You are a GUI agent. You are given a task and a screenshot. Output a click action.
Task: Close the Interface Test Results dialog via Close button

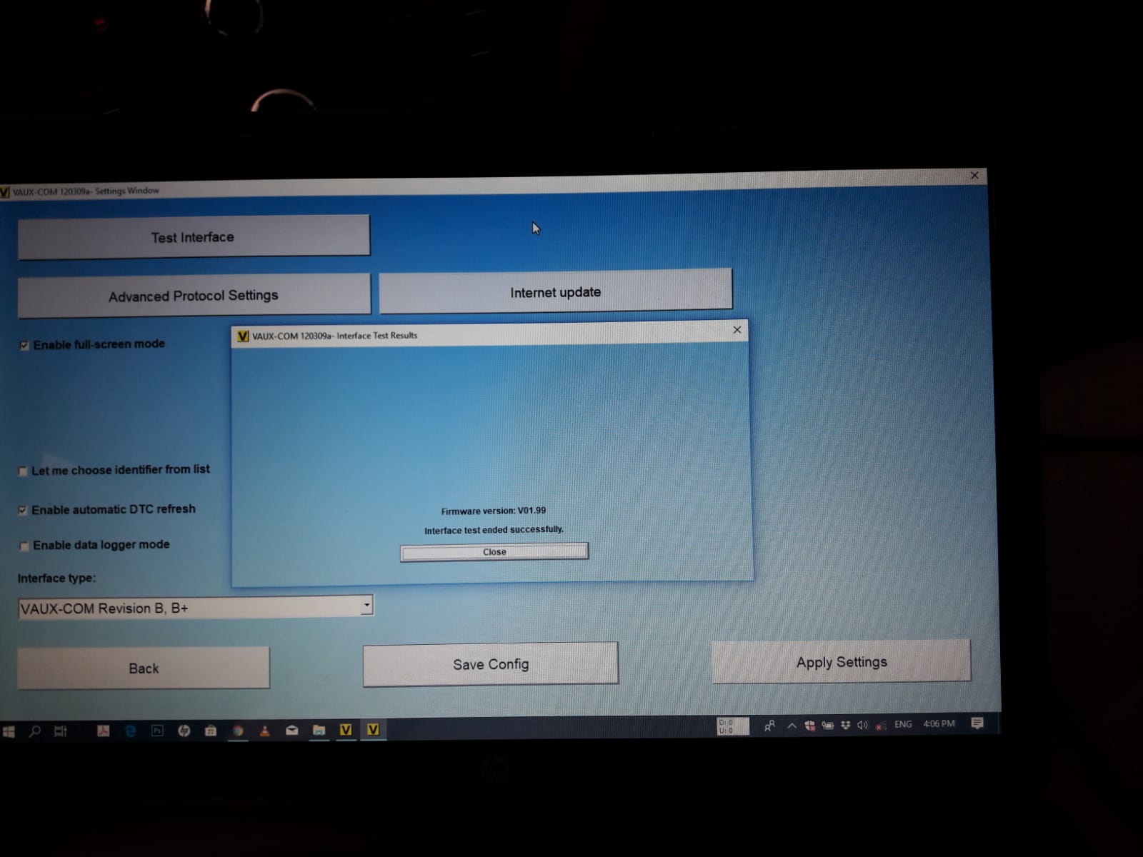494,551
